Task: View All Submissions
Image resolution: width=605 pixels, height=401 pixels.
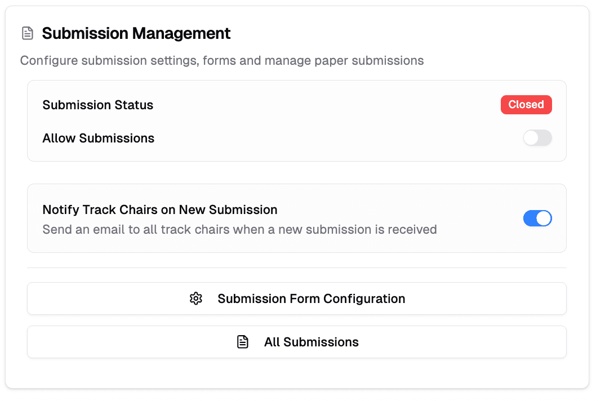Action: (x=297, y=341)
